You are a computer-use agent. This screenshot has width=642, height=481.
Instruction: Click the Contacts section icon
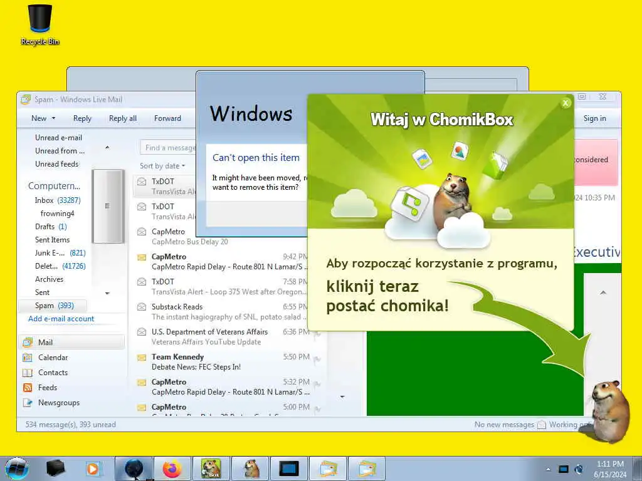pos(28,373)
